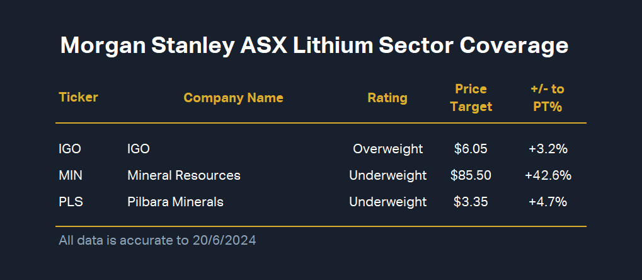
Task: Click the Morgan Stanley ASX Lithium title
Action: pyautogui.click(x=314, y=46)
